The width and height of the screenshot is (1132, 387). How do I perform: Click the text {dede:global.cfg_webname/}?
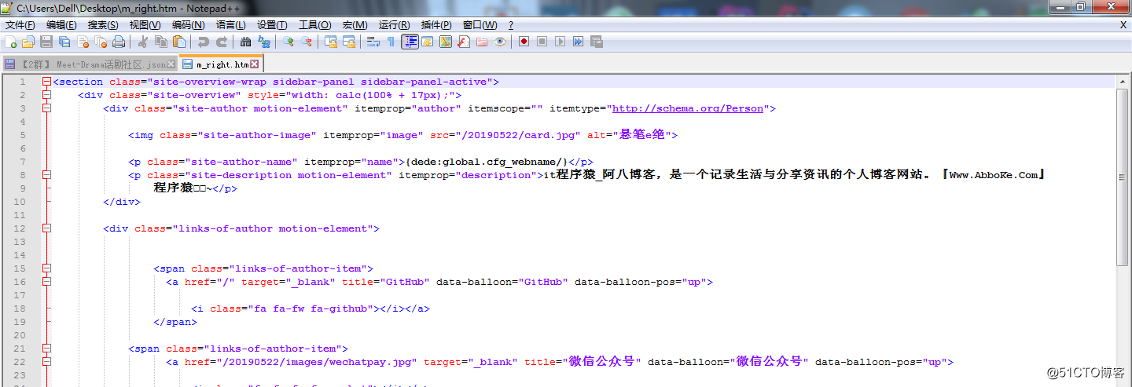(487, 162)
